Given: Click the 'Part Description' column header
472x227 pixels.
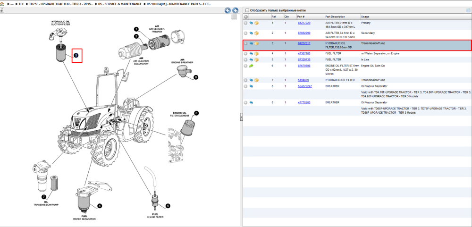Looking at the screenshot, I should tap(343, 17).
